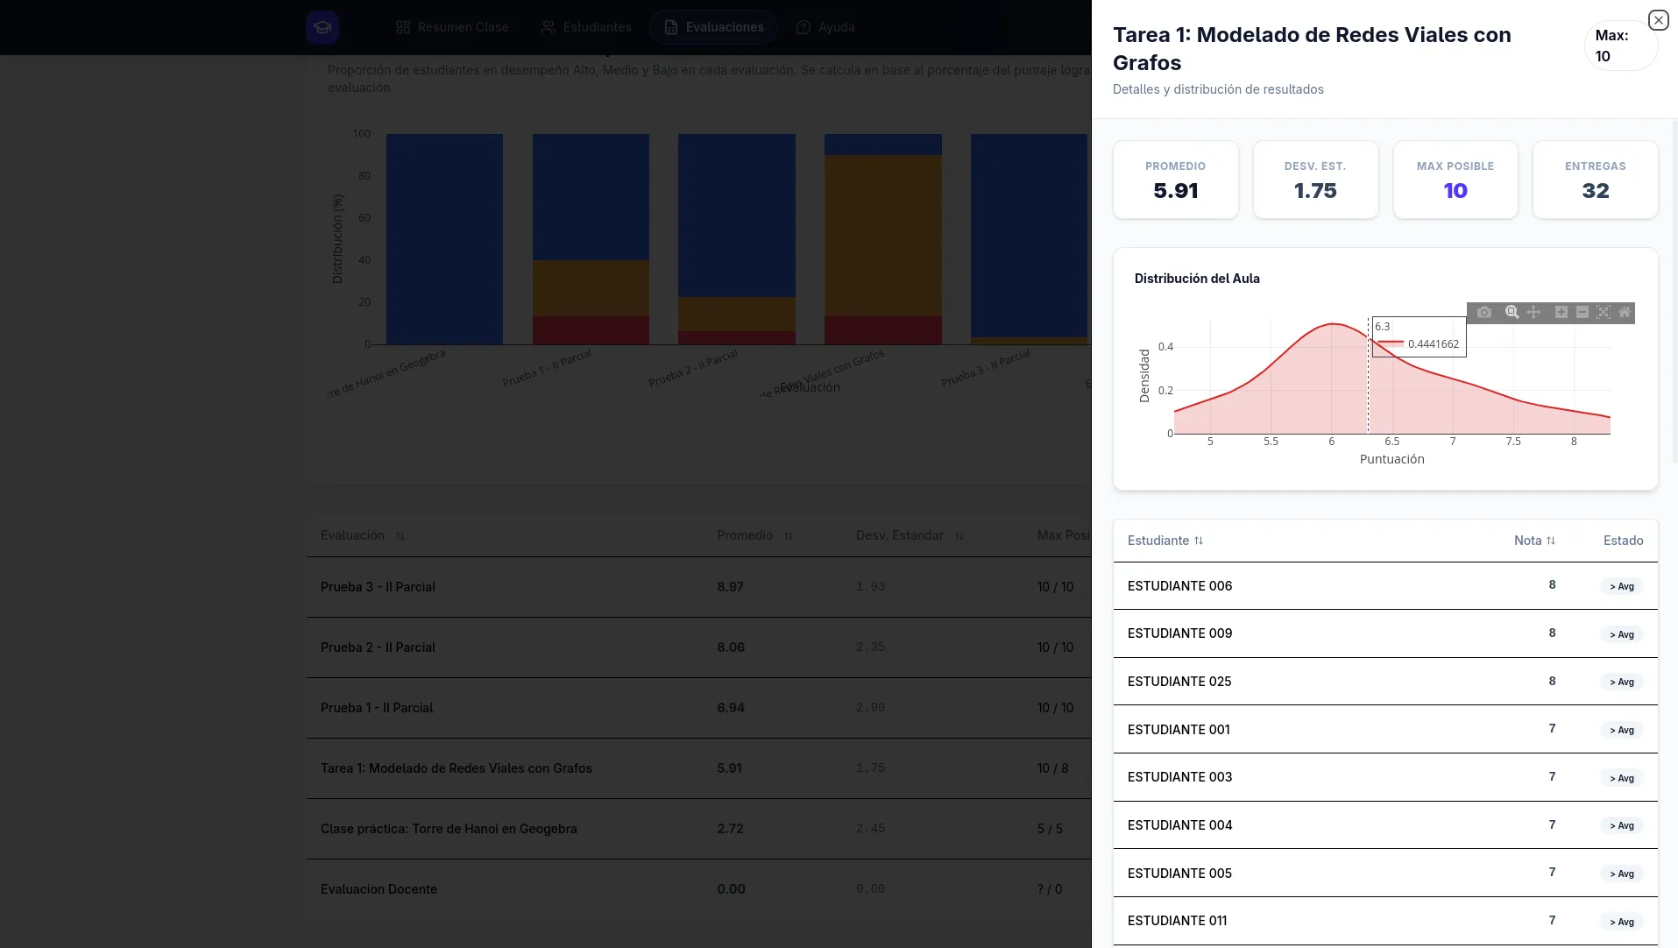Zoom in on the distribution chart
Screen dimensions: 1678x948
coord(1561,313)
